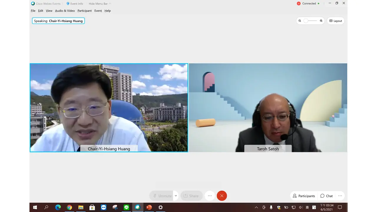Click the zoom in magnifier icon
Screen dimensions: 377x212
321,21
